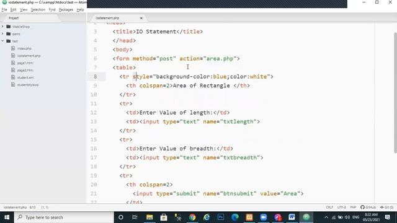Open Git (0) panel from status bar

tap(386, 208)
